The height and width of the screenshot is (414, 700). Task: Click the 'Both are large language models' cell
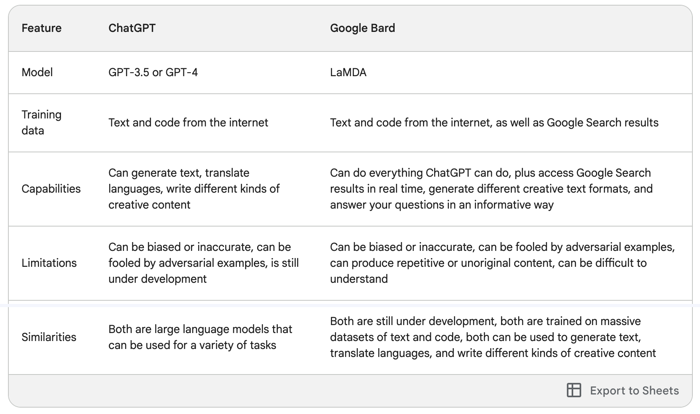200,337
